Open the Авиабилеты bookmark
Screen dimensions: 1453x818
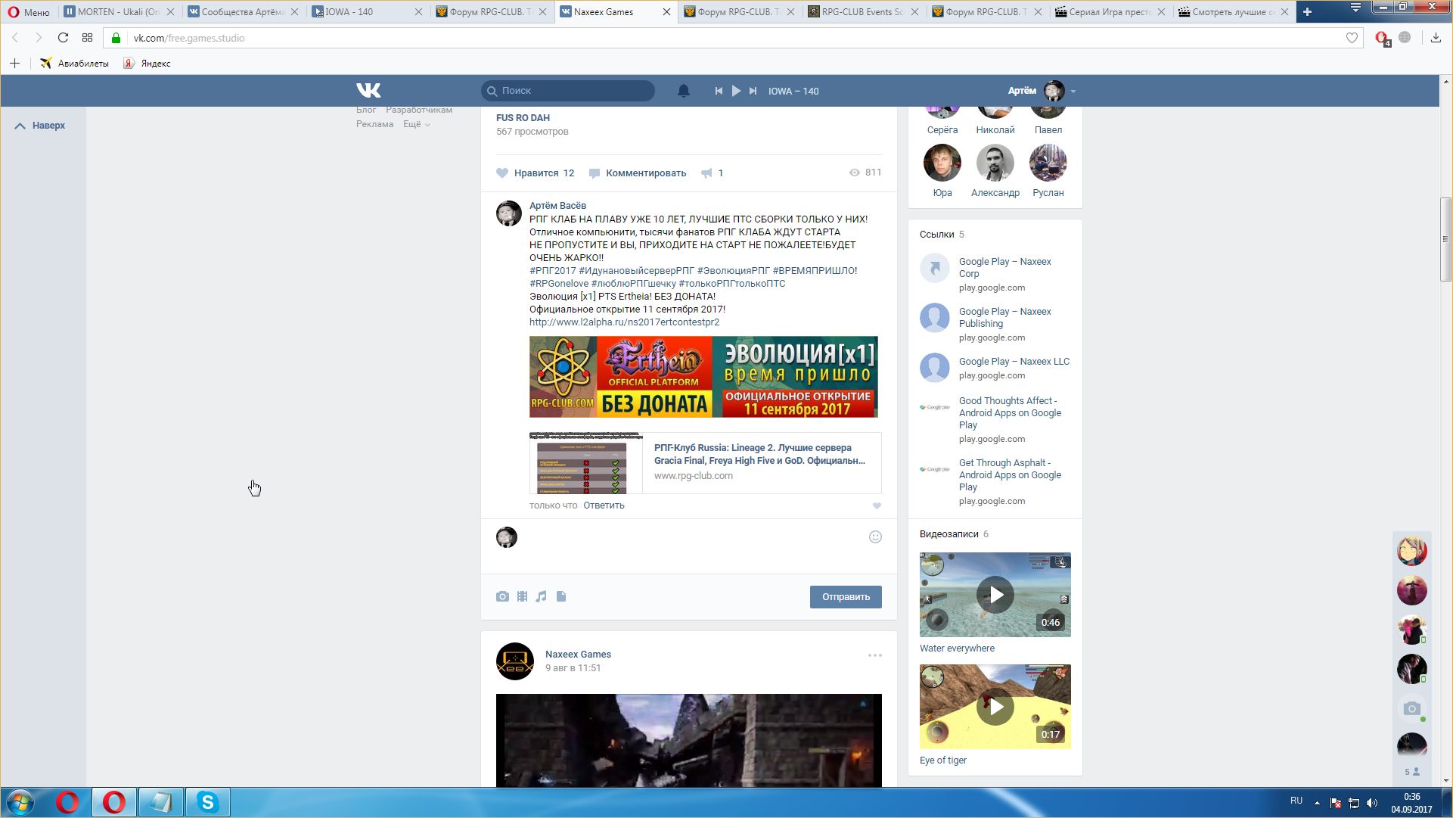click(x=74, y=64)
